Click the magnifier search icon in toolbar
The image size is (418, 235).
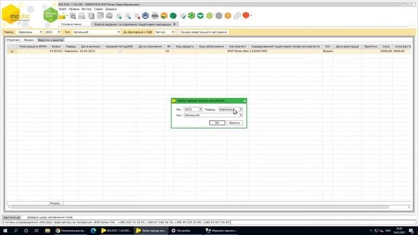pyautogui.click(x=73, y=16)
